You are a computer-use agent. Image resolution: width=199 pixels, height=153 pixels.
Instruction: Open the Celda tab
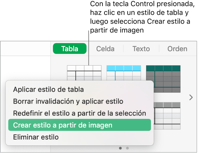[105, 49]
